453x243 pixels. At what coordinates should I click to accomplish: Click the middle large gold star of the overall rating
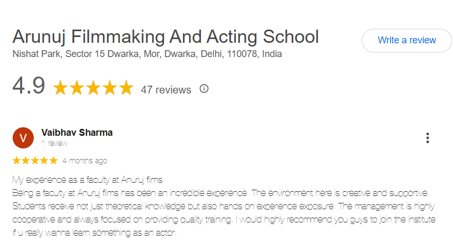(x=93, y=88)
